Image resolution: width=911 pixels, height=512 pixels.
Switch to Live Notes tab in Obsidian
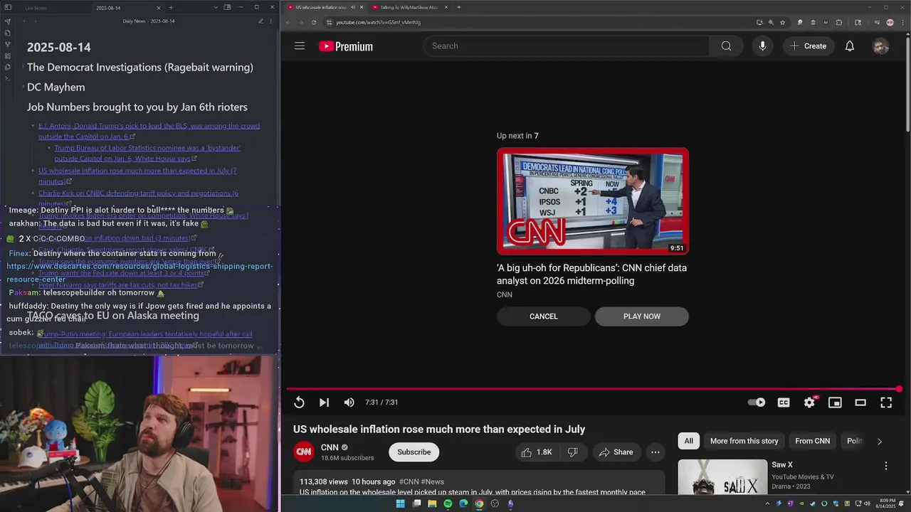click(36, 8)
